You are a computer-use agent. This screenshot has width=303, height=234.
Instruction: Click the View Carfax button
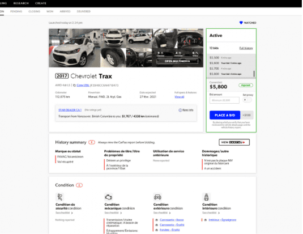(x=234, y=142)
